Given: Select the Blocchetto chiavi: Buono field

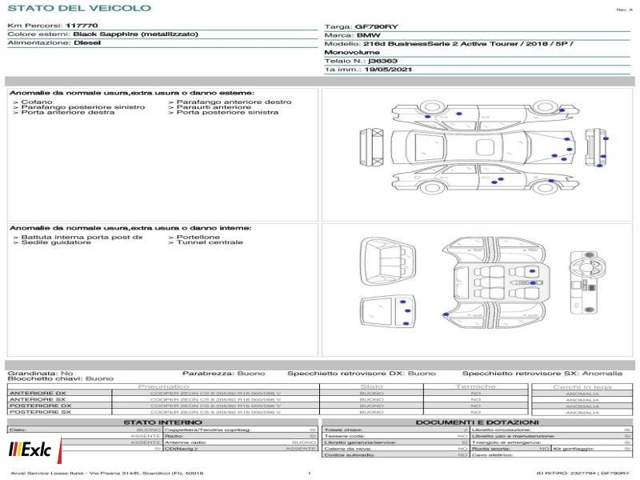Looking at the screenshot, I should tap(61, 378).
